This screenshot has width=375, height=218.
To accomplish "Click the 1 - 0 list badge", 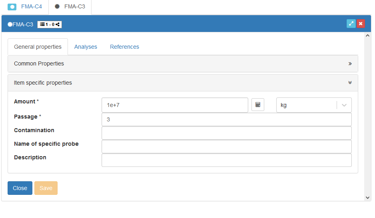I will coord(50,24).
